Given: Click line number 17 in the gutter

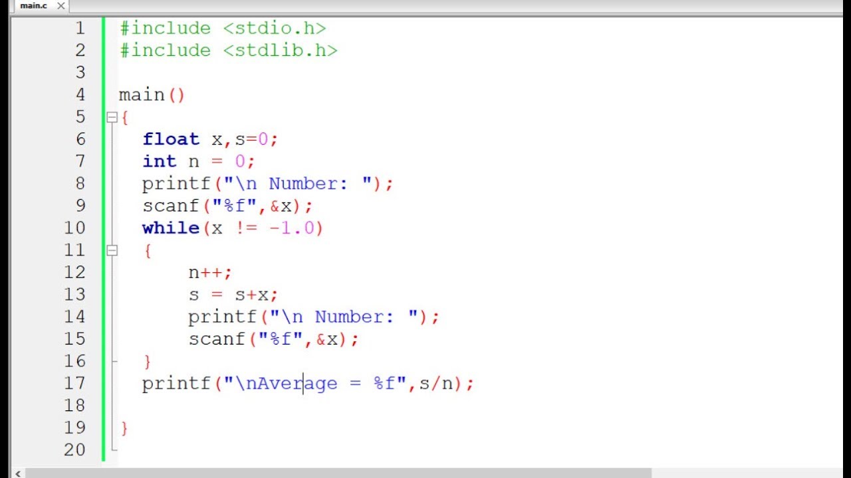Looking at the screenshot, I should coord(74,383).
